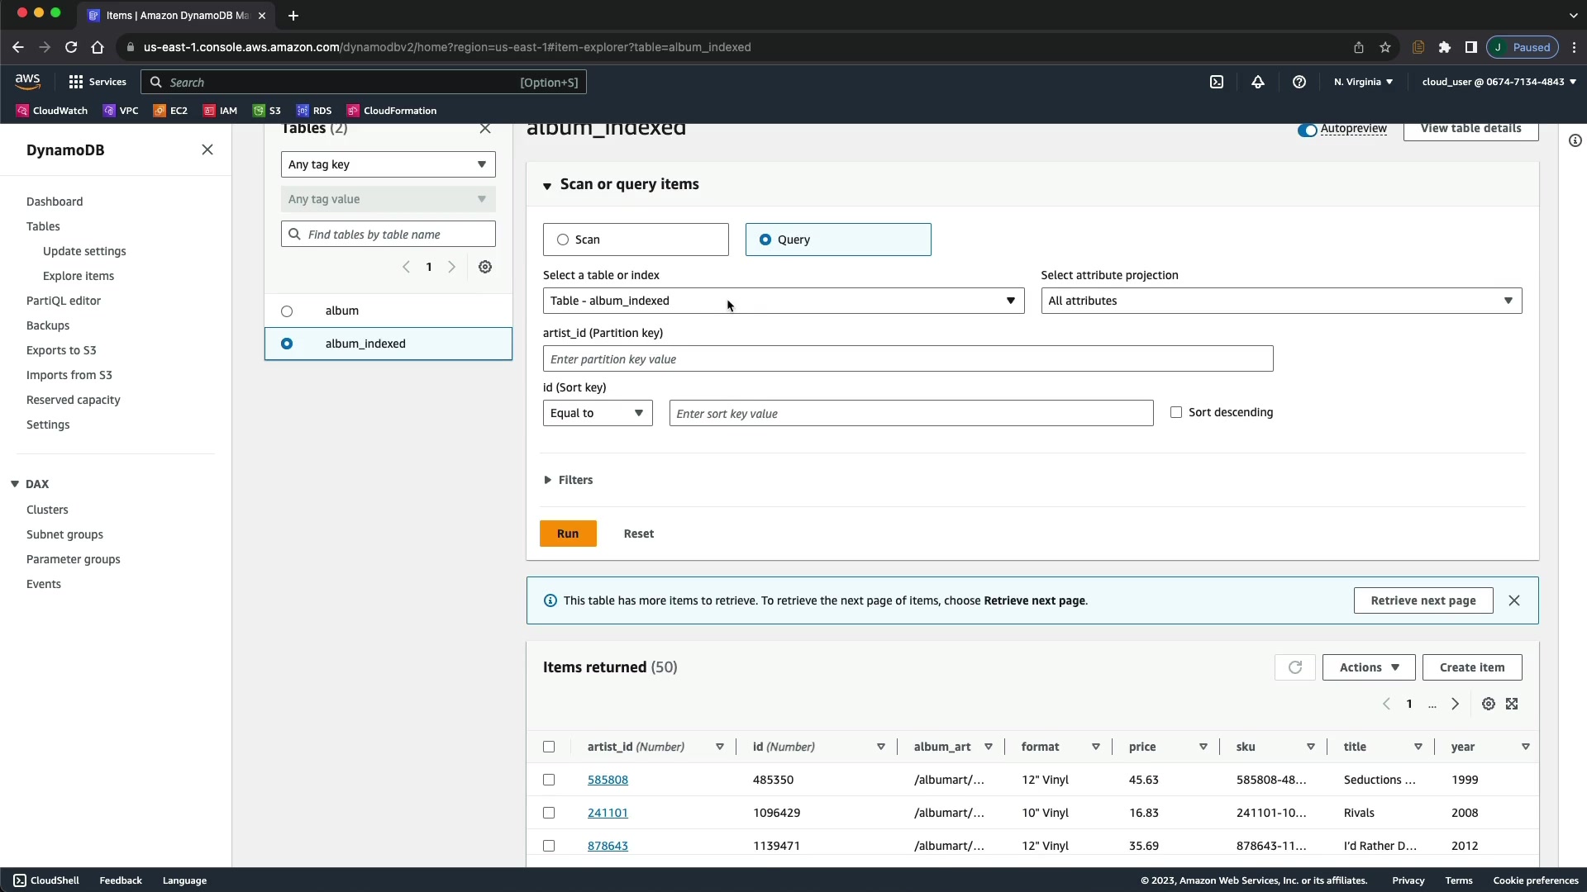The height and width of the screenshot is (892, 1587).
Task: Dismiss the retrieve next page banner
Action: 1513,600
